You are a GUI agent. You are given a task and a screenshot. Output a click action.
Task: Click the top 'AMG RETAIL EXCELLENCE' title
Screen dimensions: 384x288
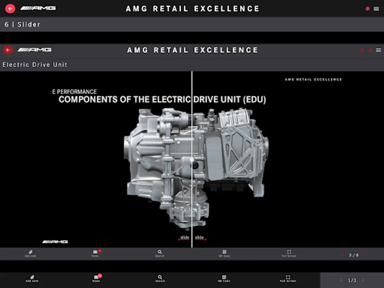click(x=193, y=9)
